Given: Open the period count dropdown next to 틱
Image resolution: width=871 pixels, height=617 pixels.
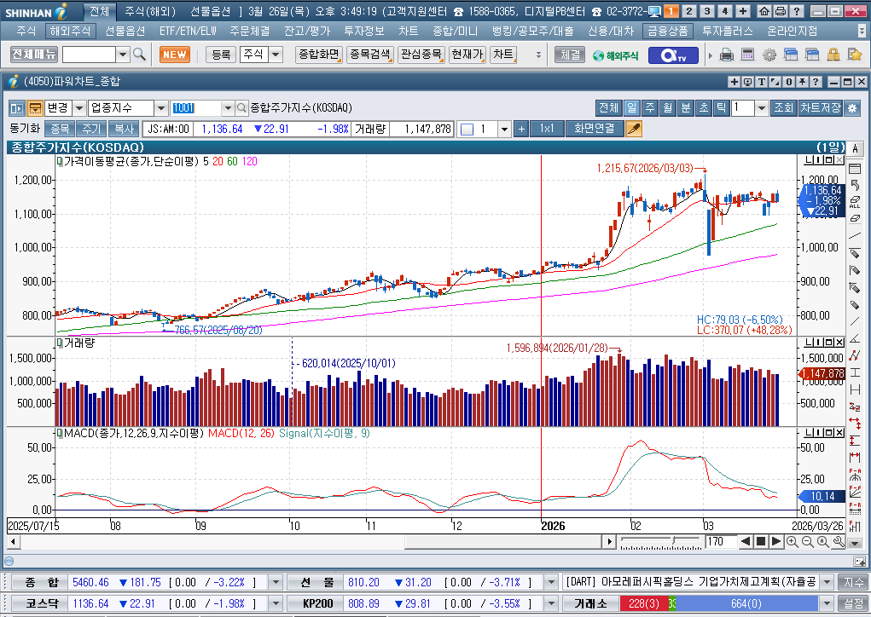Looking at the screenshot, I should (x=762, y=107).
